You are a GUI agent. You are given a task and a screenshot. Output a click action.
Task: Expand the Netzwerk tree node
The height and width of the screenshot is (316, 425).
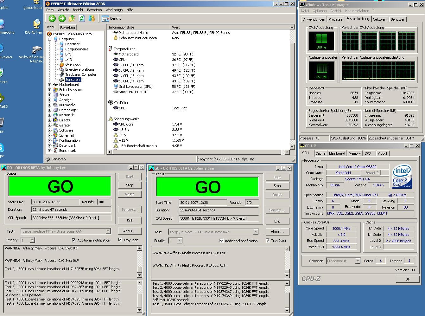49,115
